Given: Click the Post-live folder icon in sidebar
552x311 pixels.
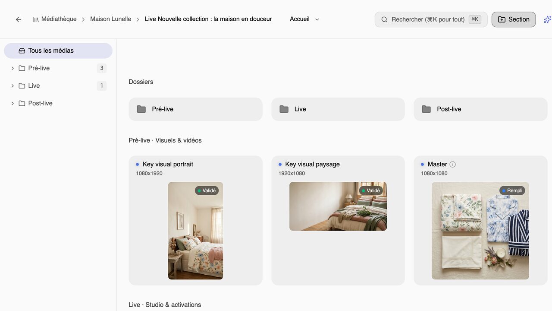Looking at the screenshot, I should 22,103.
